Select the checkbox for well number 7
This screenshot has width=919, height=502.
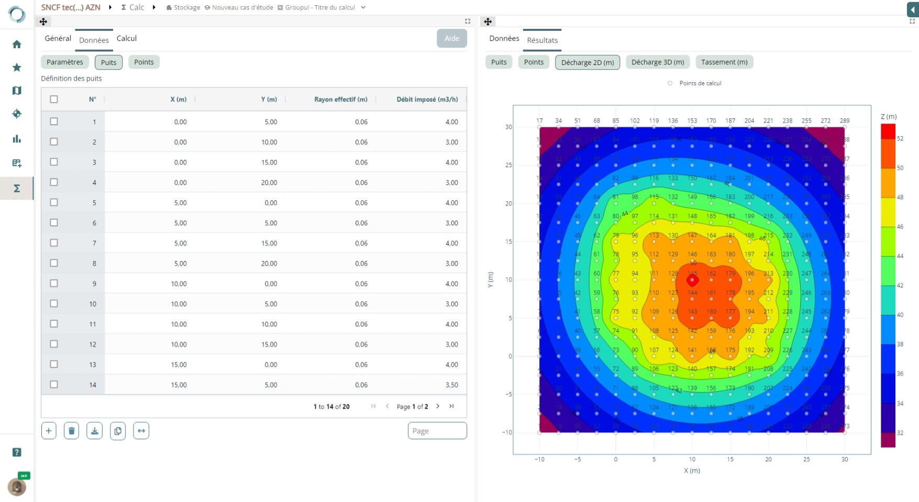click(54, 243)
